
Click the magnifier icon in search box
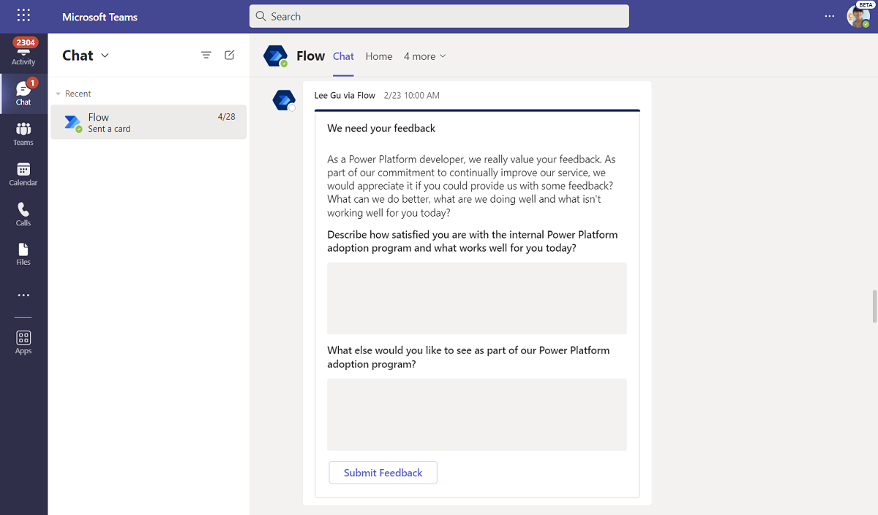(x=261, y=16)
